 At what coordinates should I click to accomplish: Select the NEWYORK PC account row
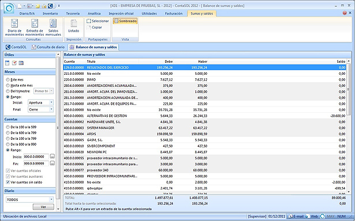pyautogui.click(x=205, y=152)
